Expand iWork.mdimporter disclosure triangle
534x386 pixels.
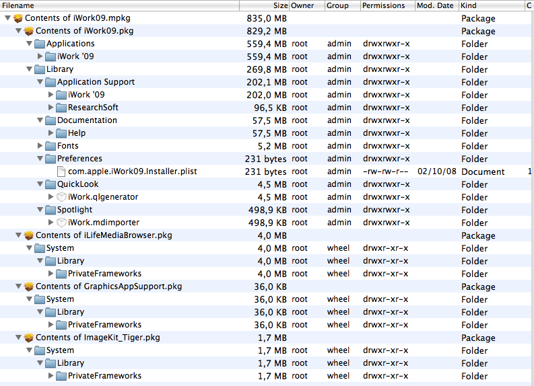coord(51,223)
